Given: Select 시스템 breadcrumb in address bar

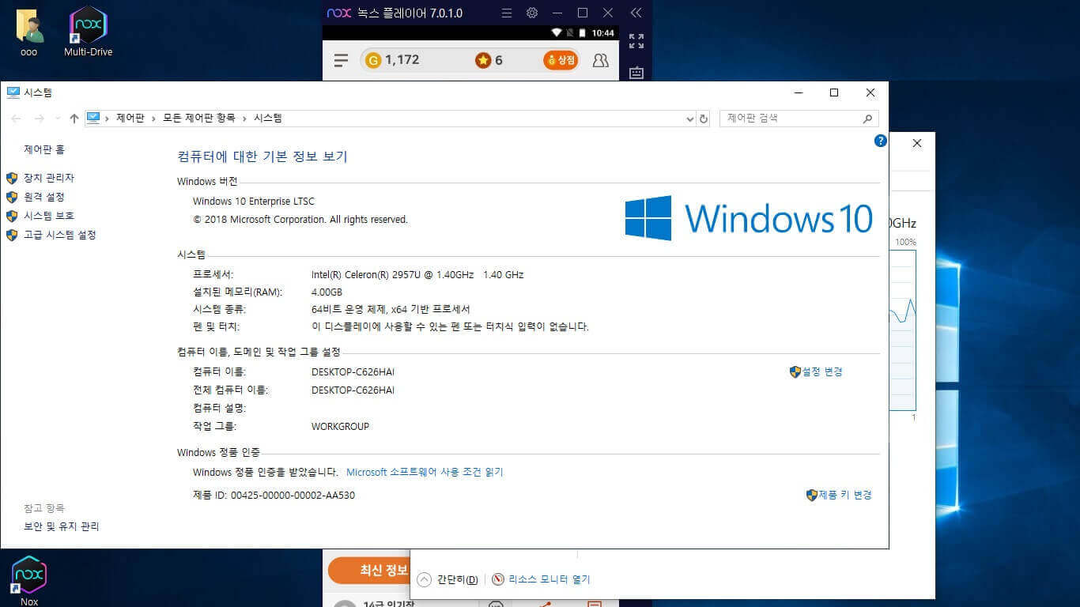Looking at the screenshot, I should (x=268, y=119).
